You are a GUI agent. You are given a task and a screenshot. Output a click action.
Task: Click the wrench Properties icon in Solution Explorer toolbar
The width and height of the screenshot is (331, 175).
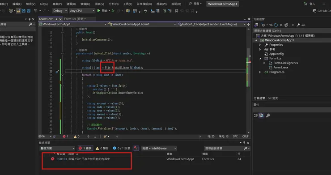pyautogui.click(x=298, y=25)
